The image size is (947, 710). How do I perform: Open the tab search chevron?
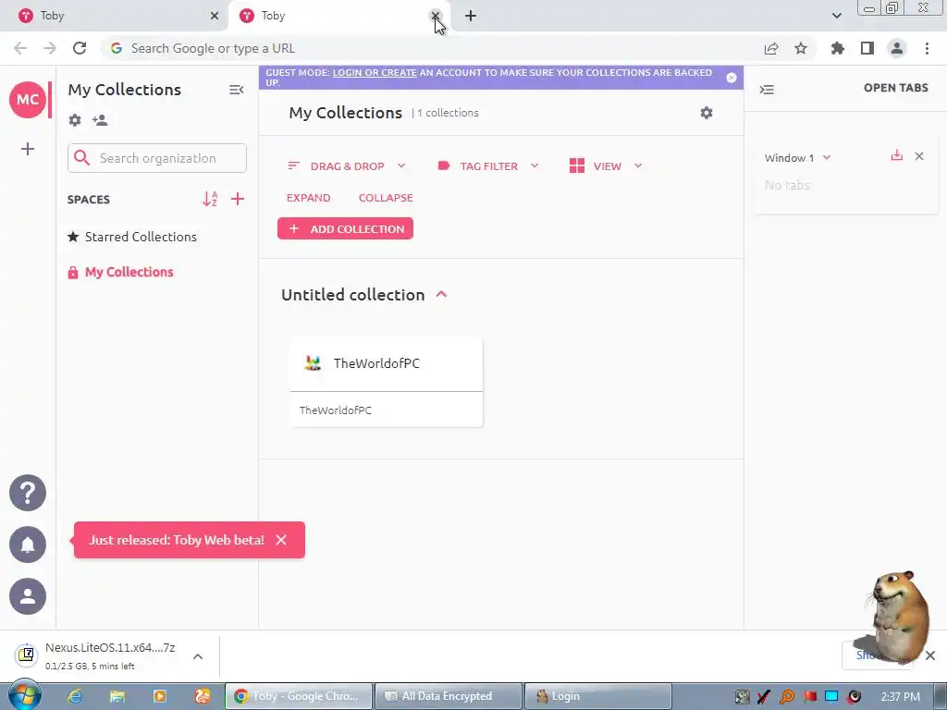(836, 16)
